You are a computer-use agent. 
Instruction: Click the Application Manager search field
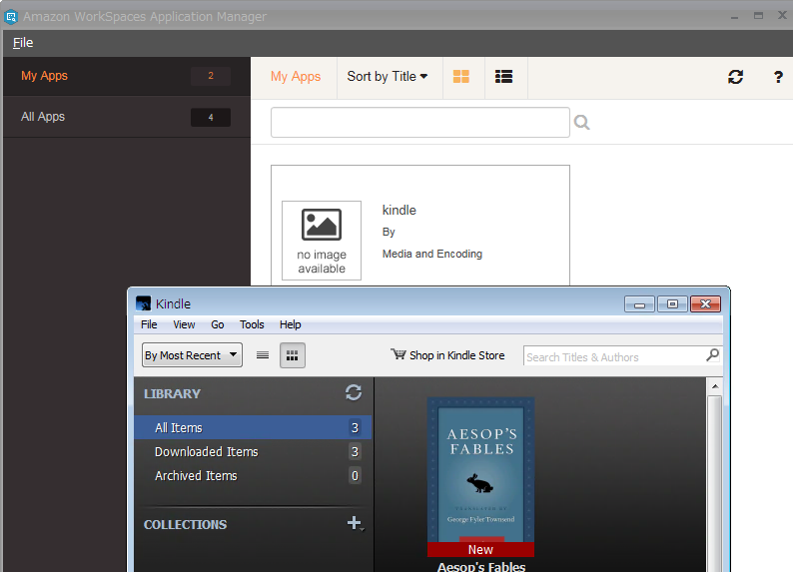click(420, 122)
